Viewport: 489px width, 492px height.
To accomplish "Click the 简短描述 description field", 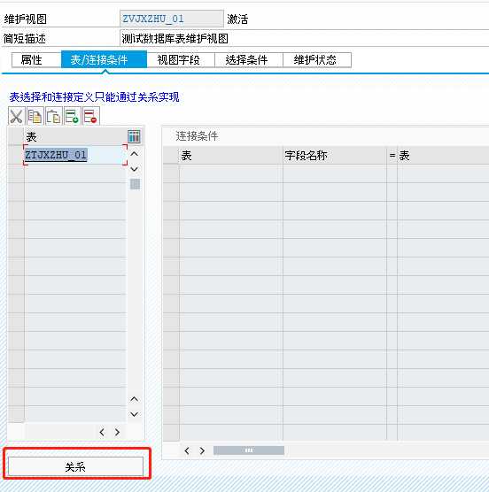I will coord(304,39).
